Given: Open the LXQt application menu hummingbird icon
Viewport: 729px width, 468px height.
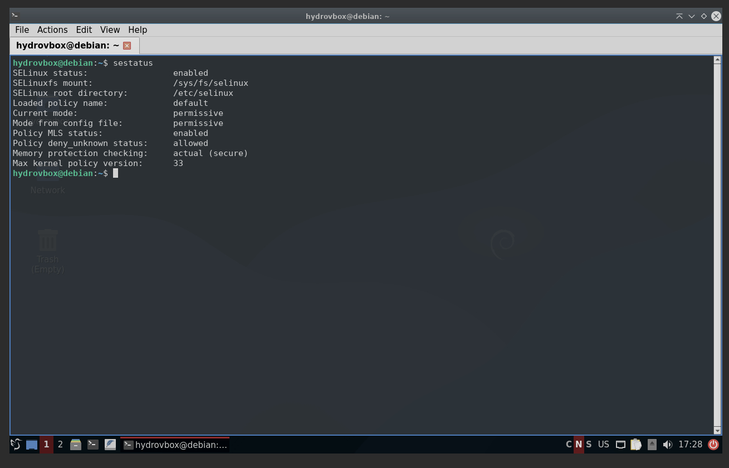Looking at the screenshot, I should point(16,444).
